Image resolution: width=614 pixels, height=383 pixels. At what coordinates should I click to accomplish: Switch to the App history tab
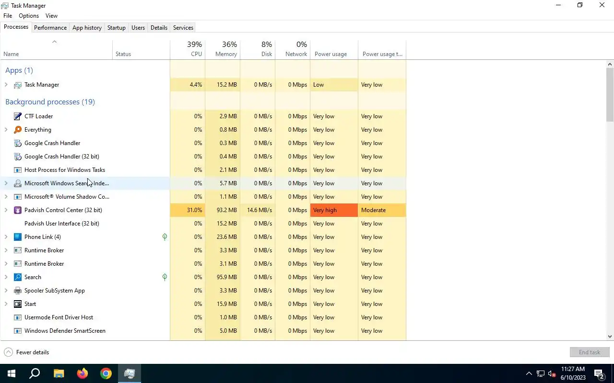point(87,28)
